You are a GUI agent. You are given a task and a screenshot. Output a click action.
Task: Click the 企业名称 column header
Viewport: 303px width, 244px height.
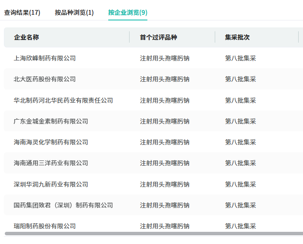coord(27,37)
